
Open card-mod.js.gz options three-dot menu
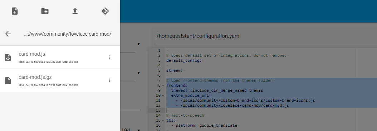(x=110, y=80)
